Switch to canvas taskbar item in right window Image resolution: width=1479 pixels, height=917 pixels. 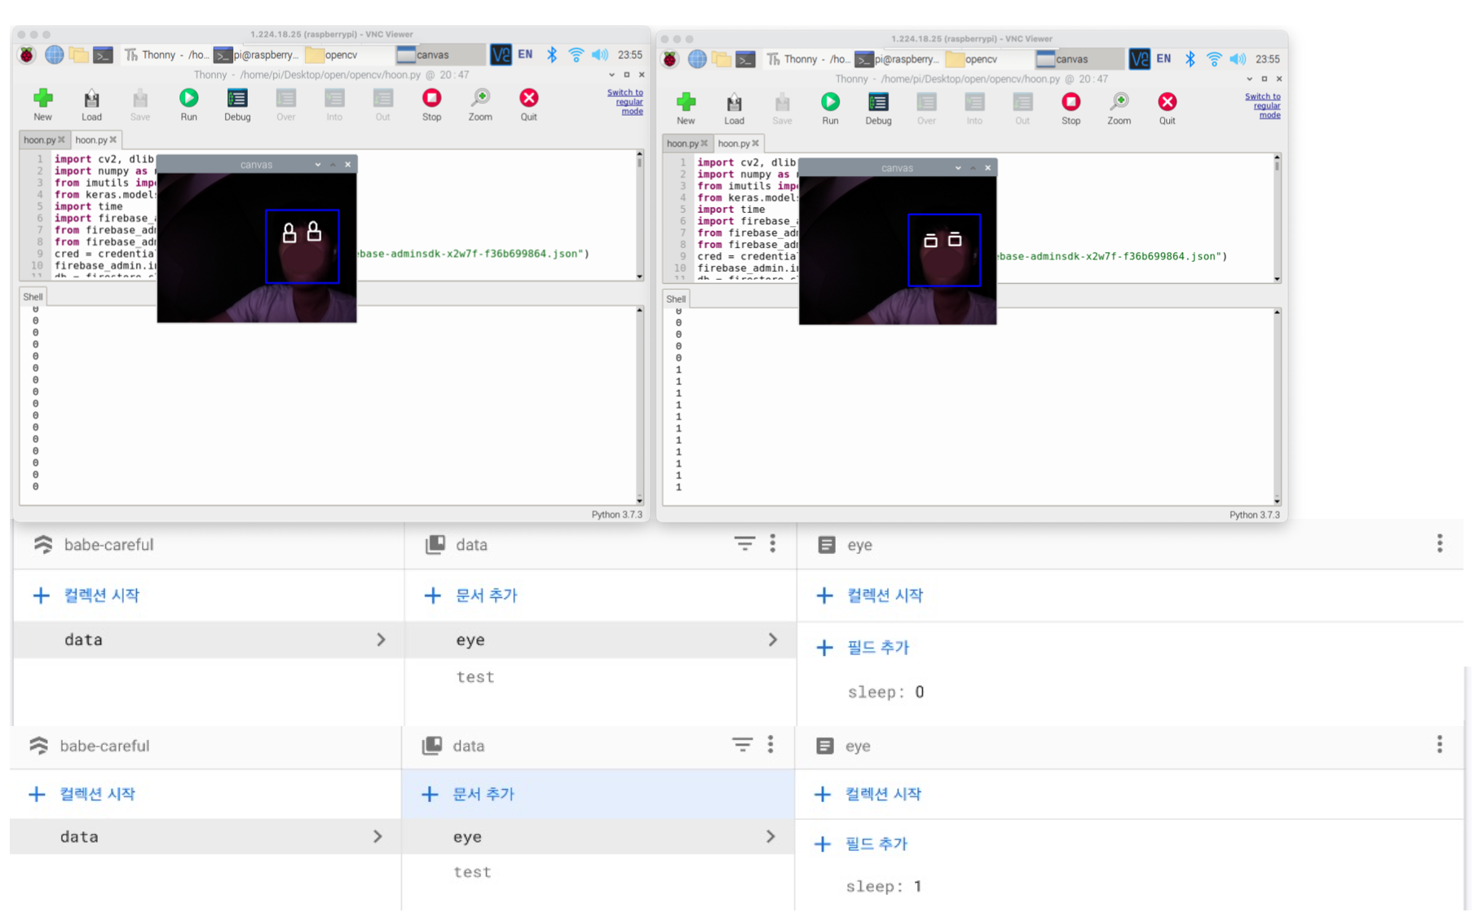pos(1079,59)
